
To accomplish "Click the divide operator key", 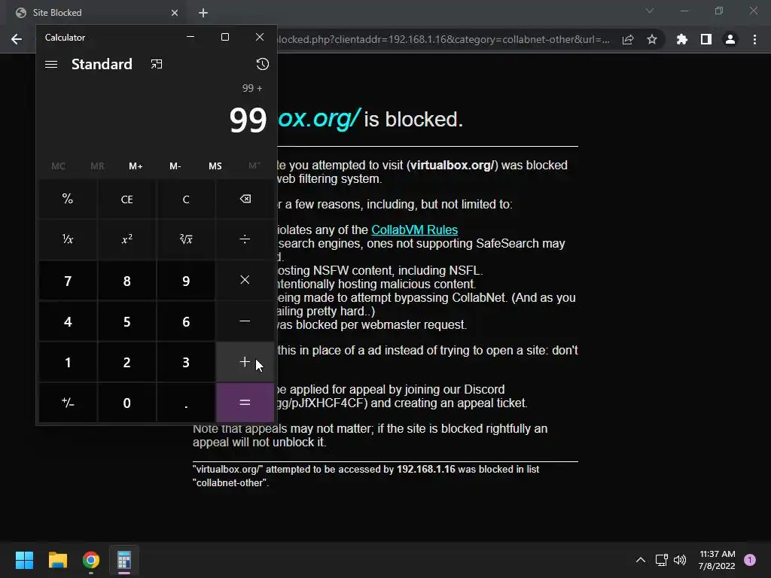I will (x=245, y=239).
